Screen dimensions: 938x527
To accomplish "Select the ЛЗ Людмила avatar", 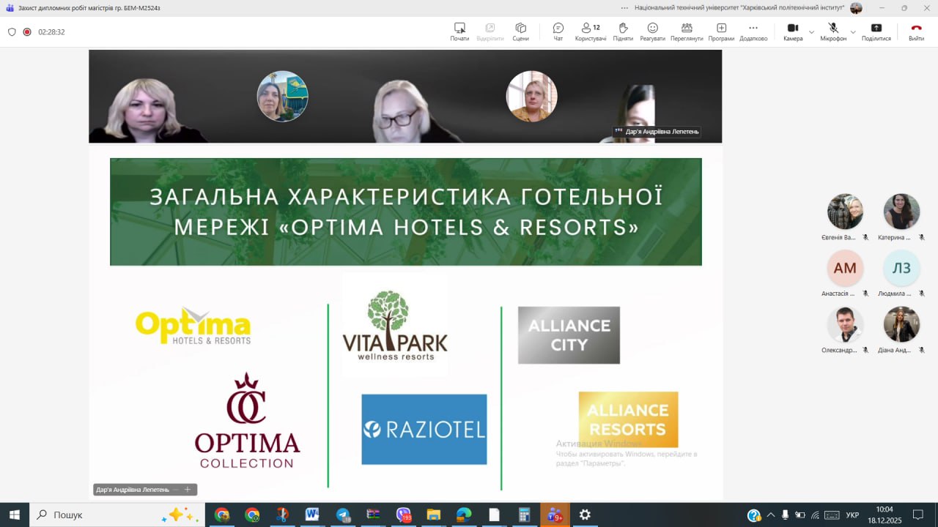I will coord(901,268).
